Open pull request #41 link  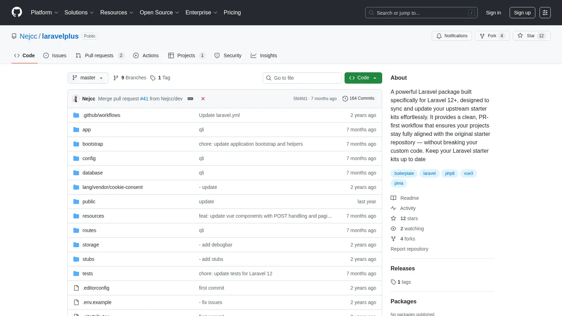(x=144, y=99)
